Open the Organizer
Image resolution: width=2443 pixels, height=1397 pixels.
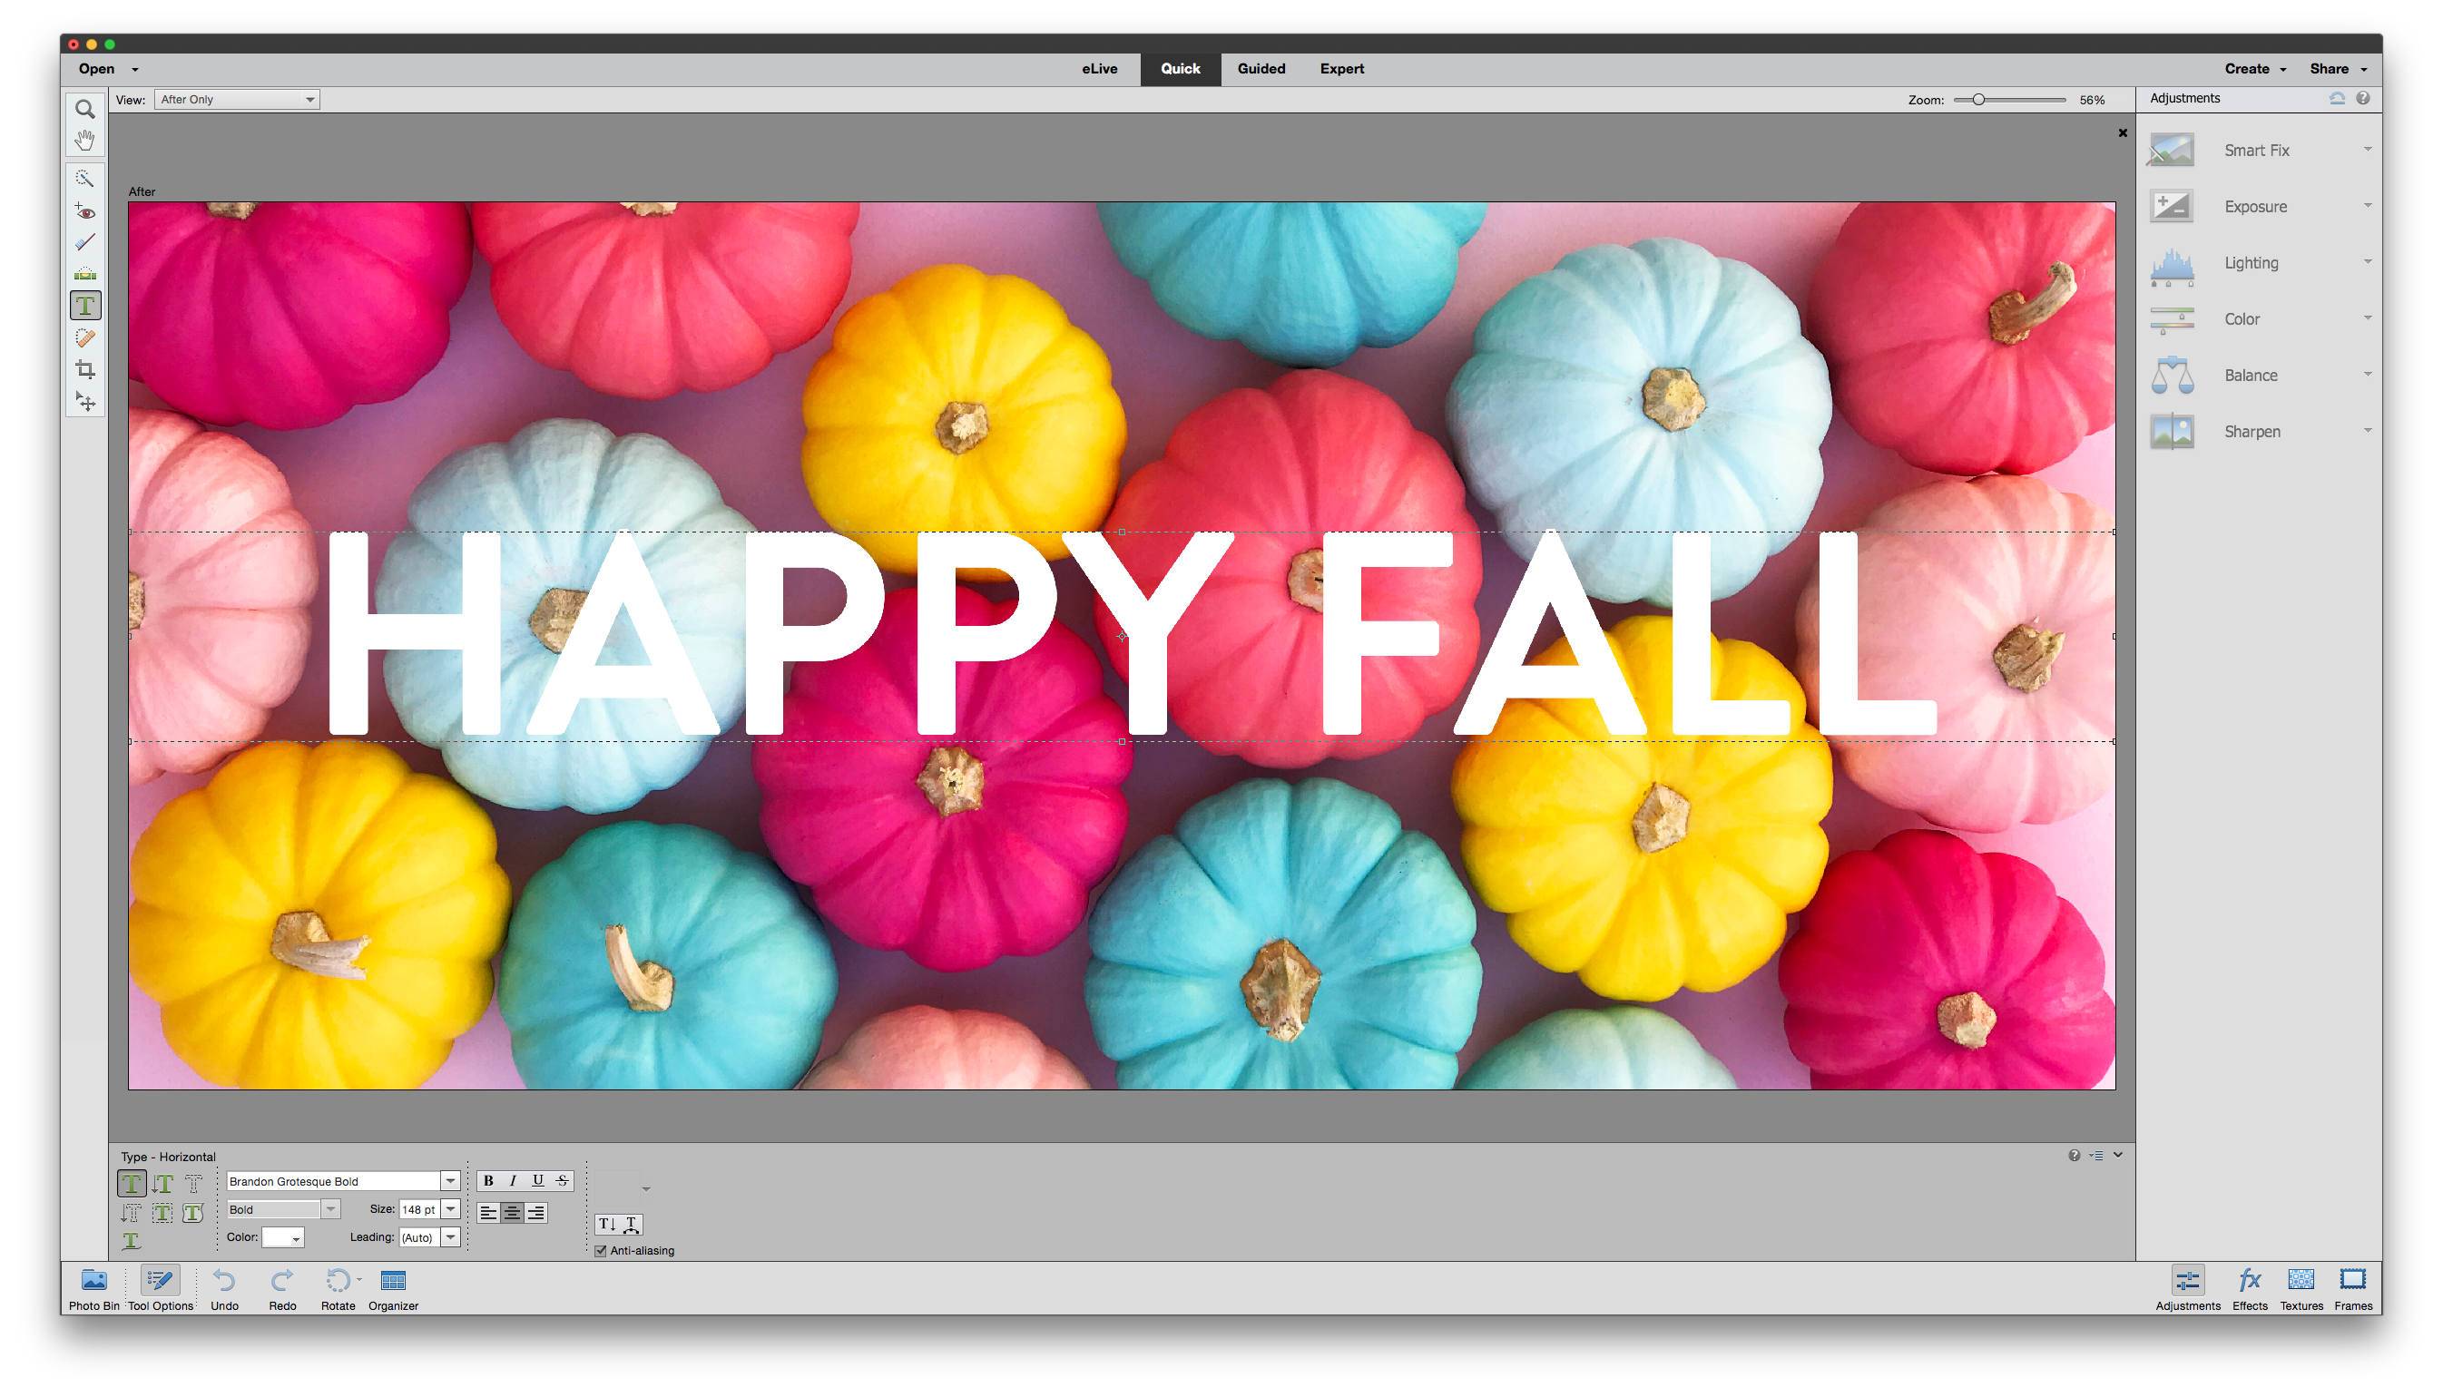tap(394, 1288)
